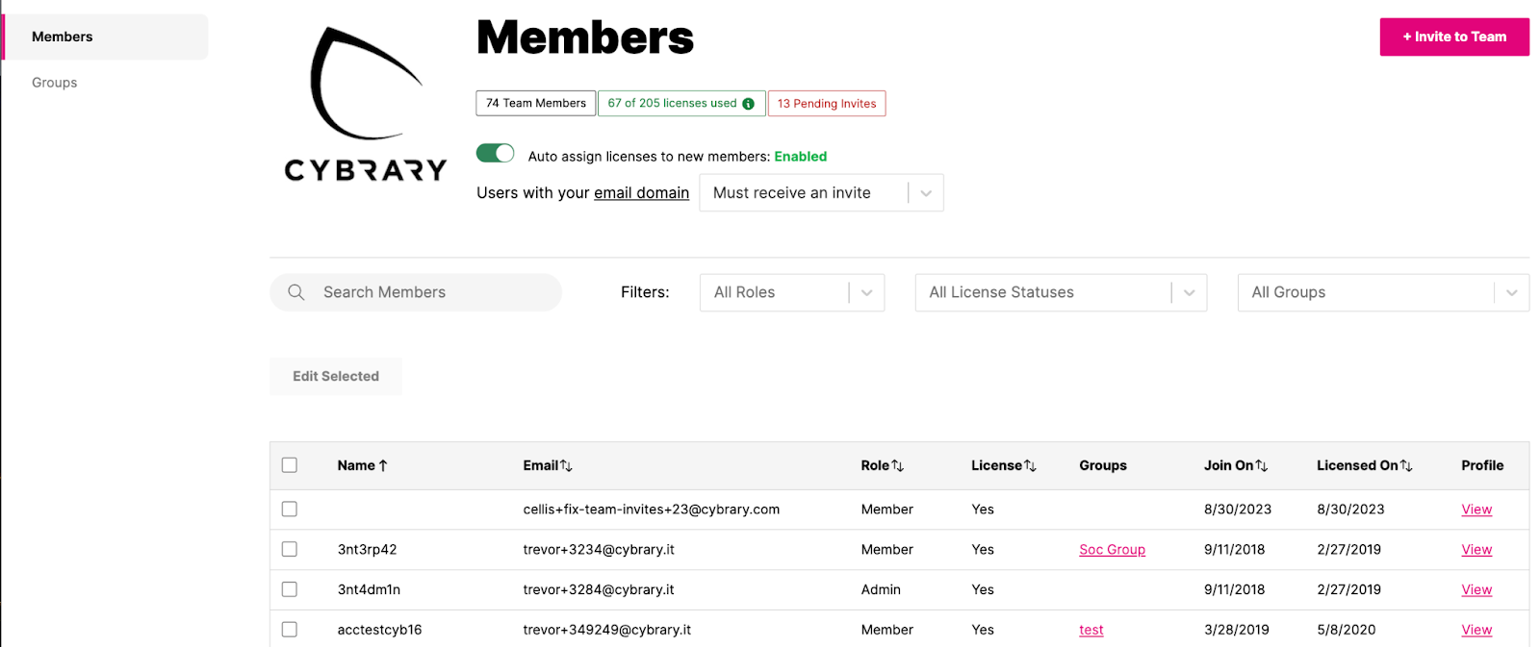Open the All Groups filter dropdown
This screenshot has height=647, width=1540.
click(1382, 292)
